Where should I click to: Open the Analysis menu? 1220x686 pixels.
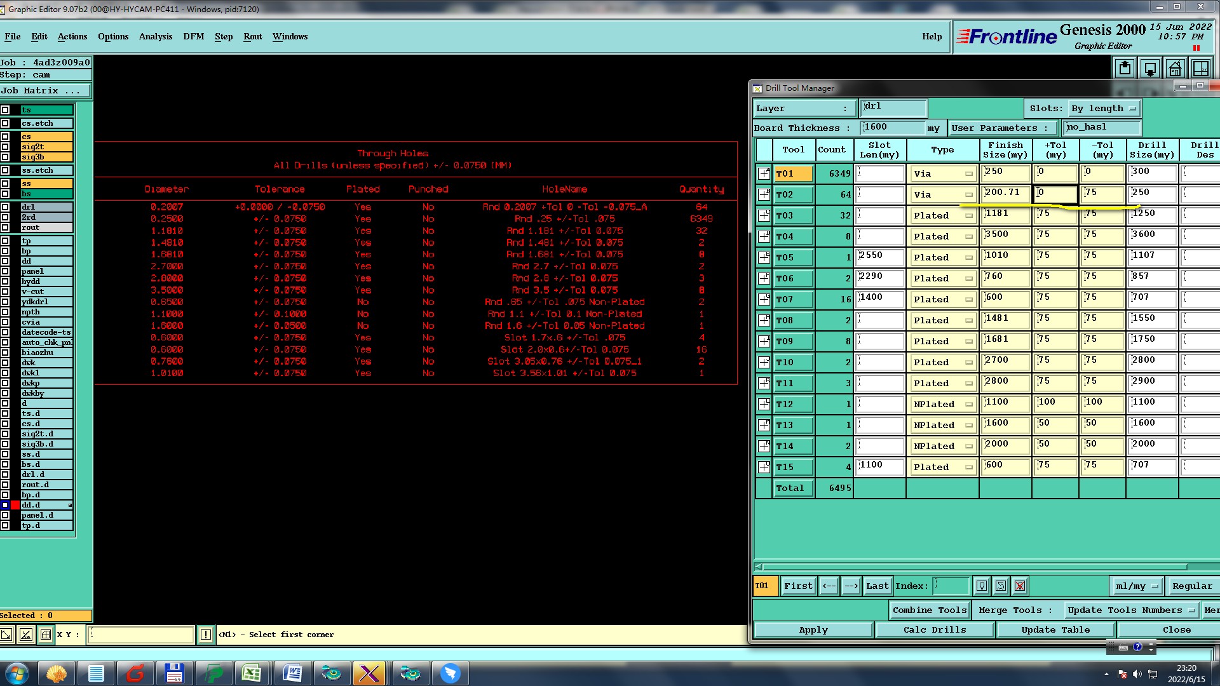click(156, 36)
